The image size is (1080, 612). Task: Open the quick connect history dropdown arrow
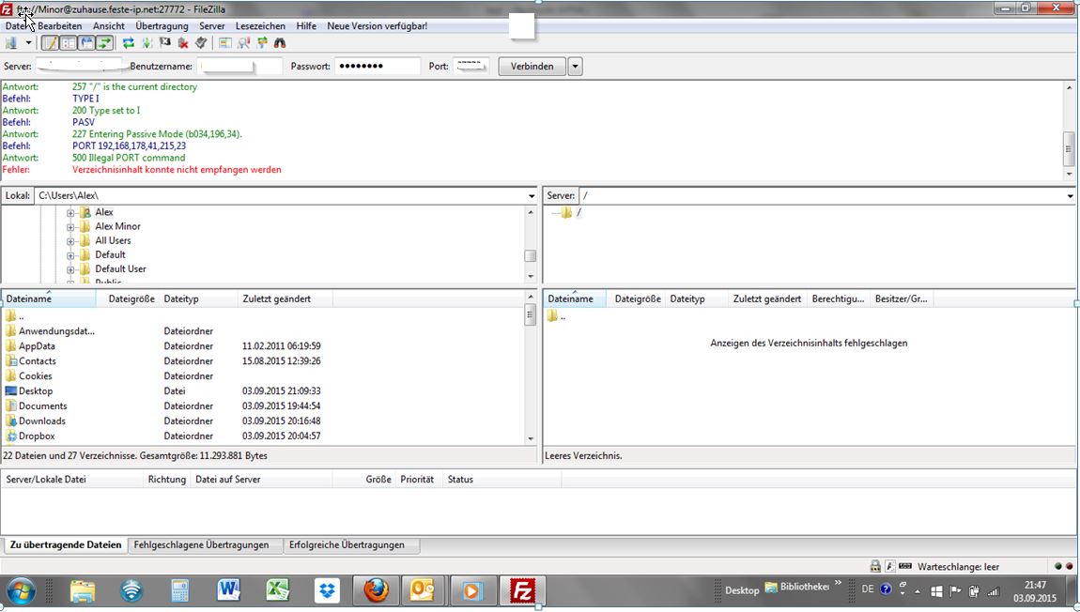(575, 67)
